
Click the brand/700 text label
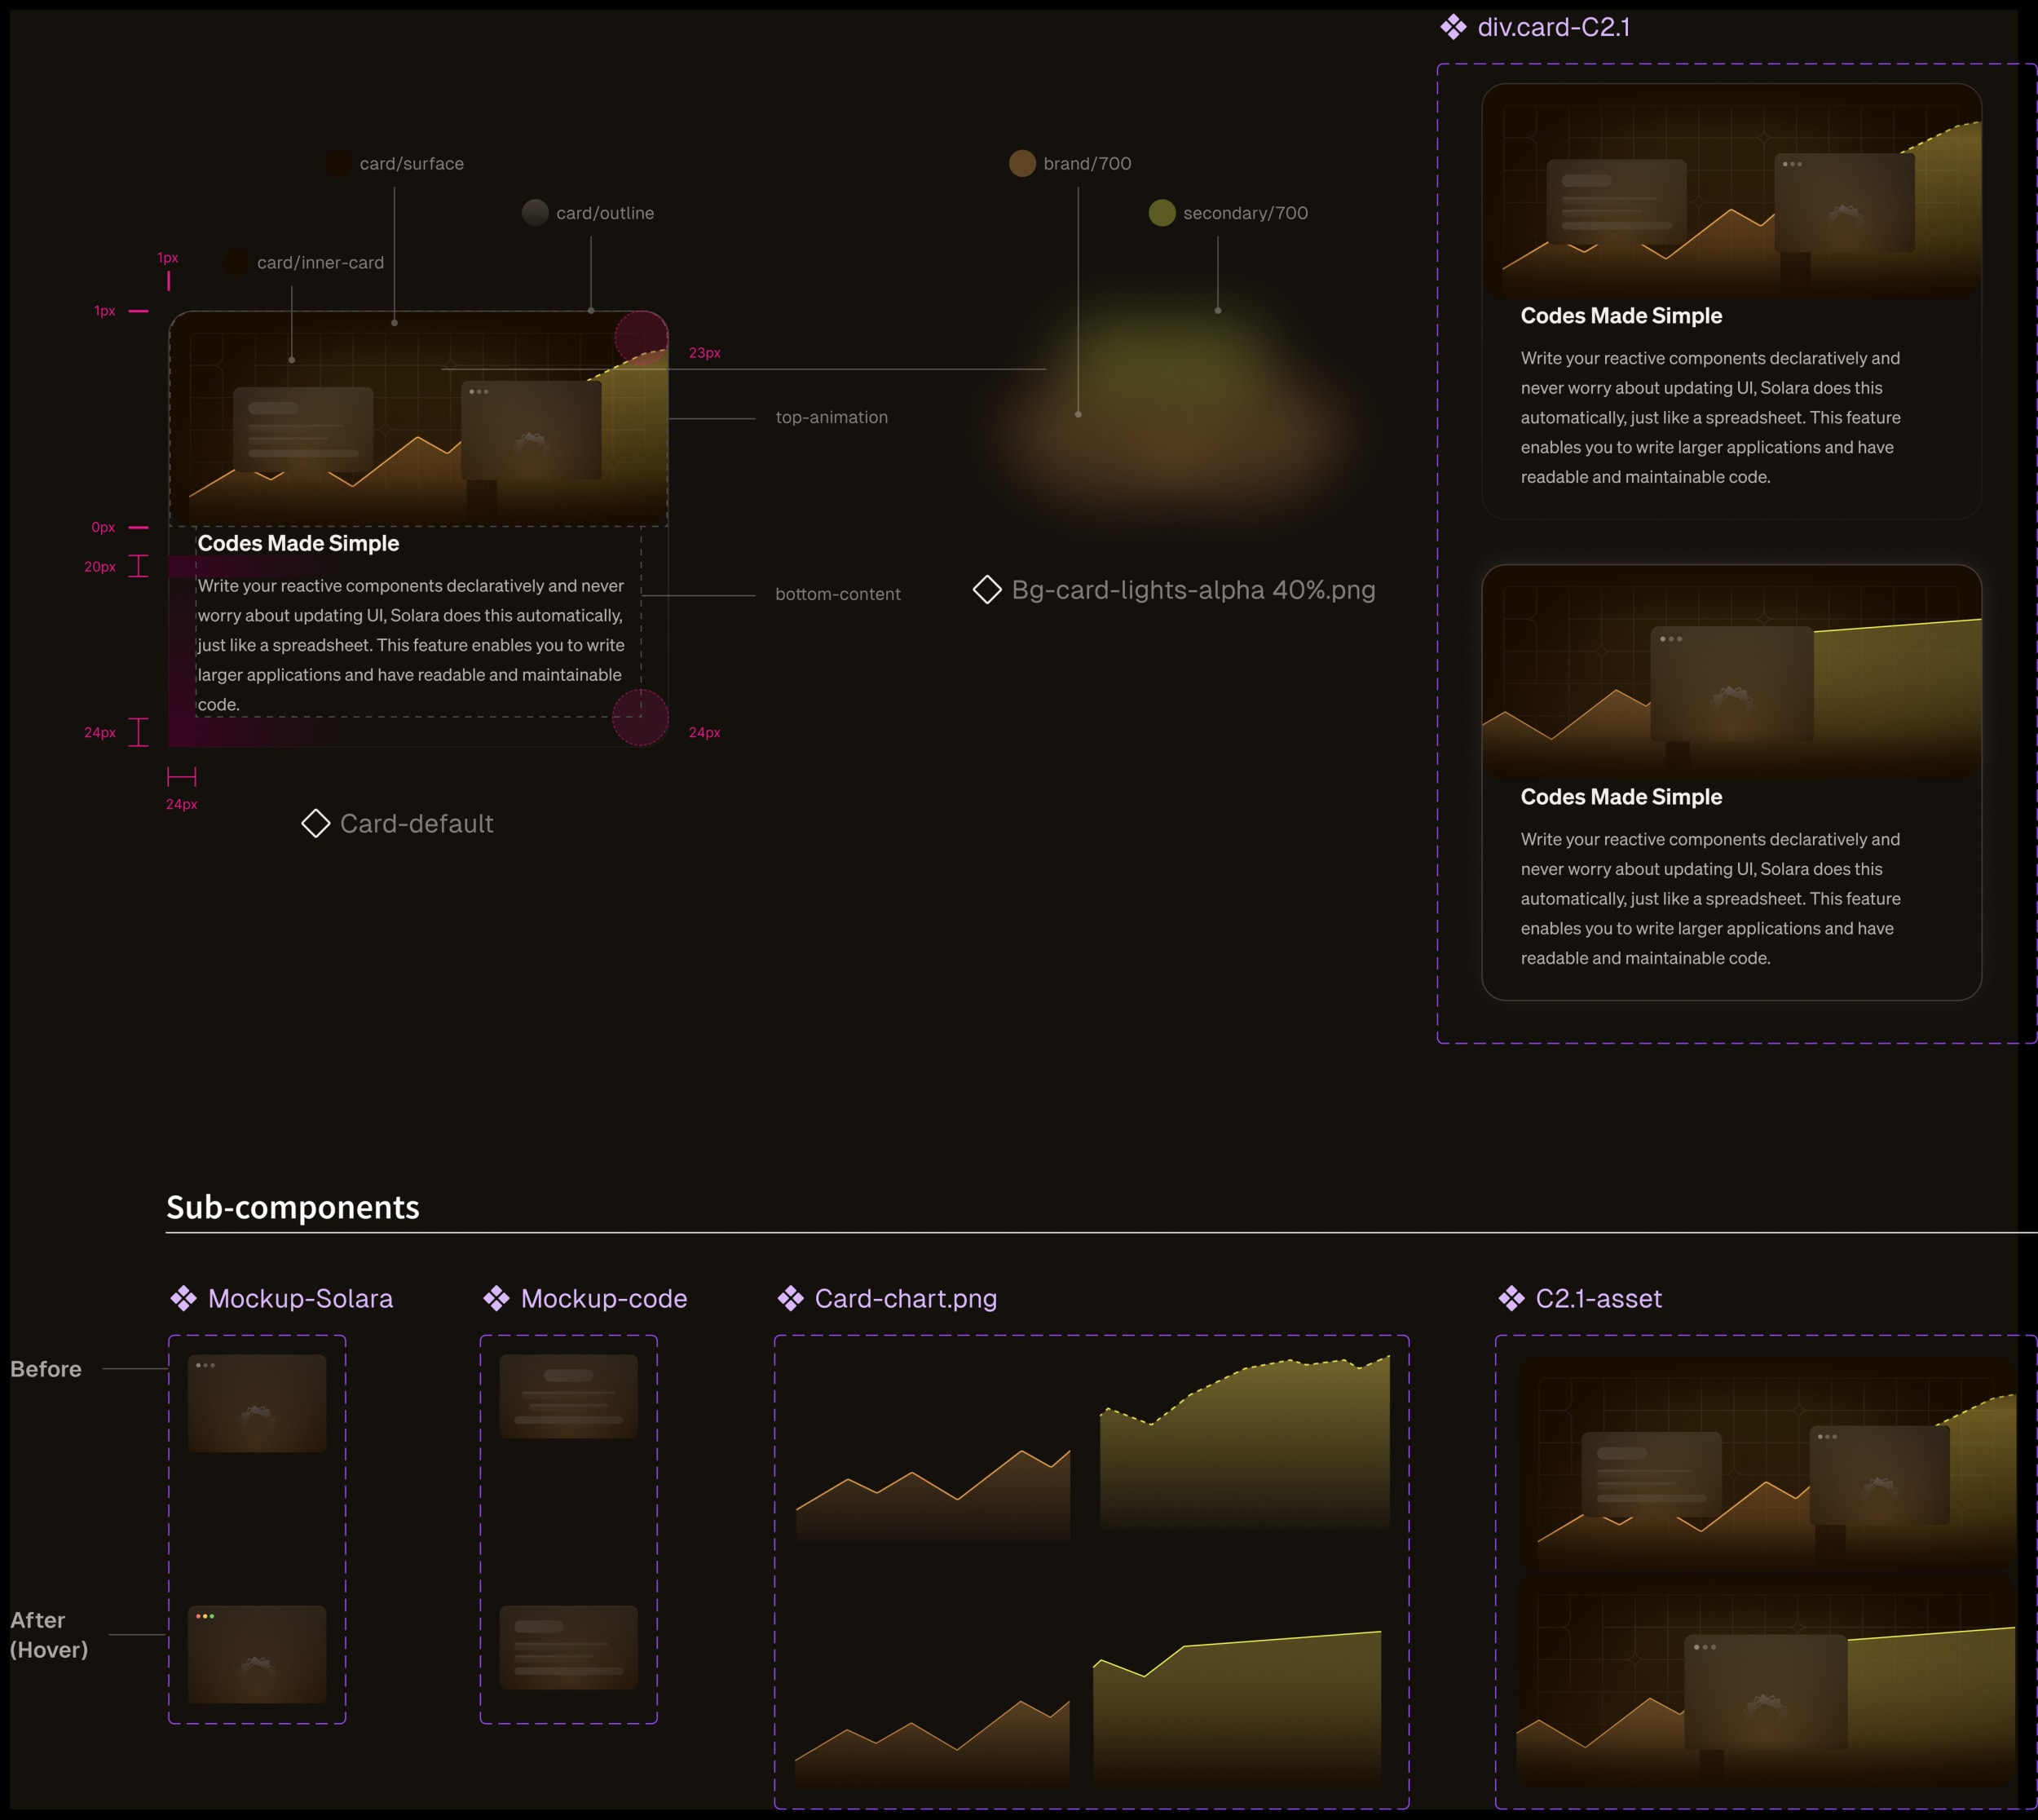[x=1087, y=163]
